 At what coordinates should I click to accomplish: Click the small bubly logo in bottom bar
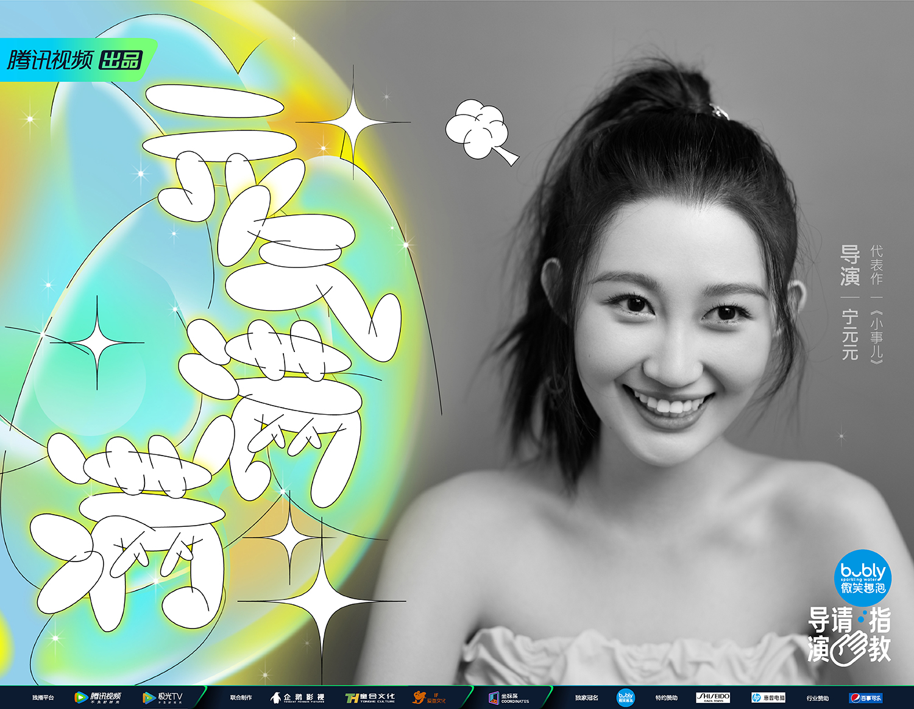click(626, 697)
